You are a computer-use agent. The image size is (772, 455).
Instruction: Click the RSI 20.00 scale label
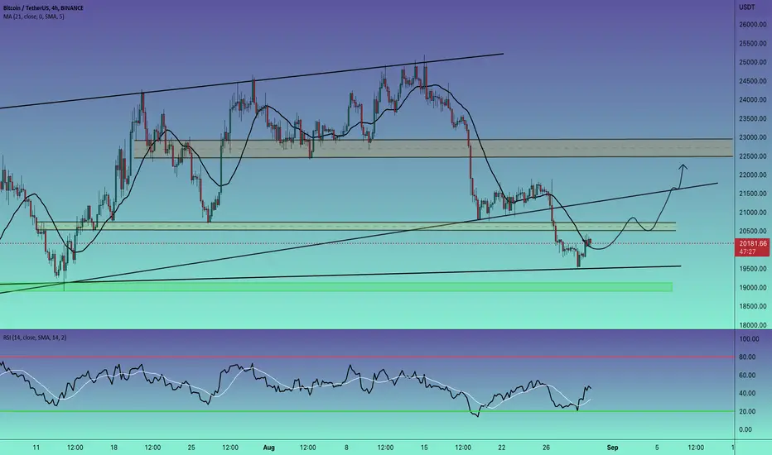point(747,411)
